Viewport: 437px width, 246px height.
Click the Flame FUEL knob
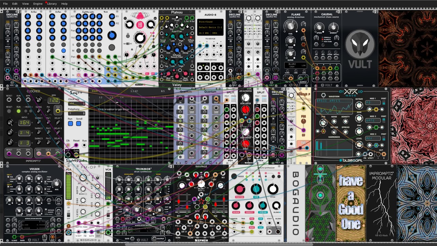[290, 26]
